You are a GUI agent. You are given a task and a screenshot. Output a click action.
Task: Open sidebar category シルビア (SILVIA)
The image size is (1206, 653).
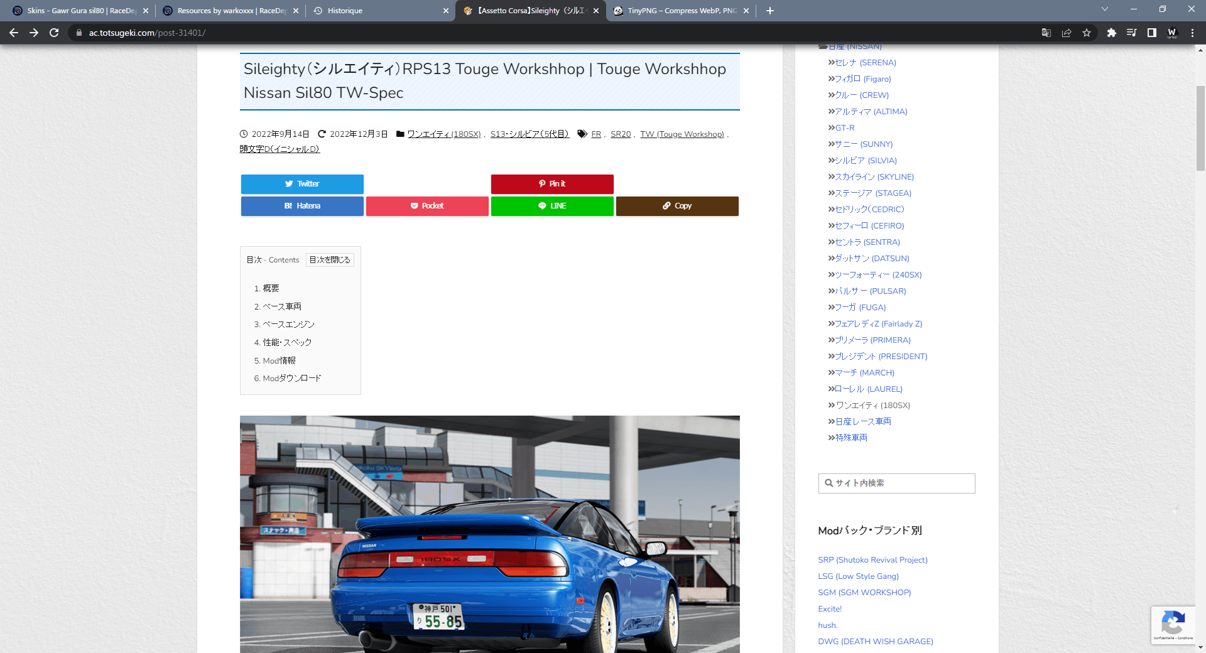click(866, 161)
